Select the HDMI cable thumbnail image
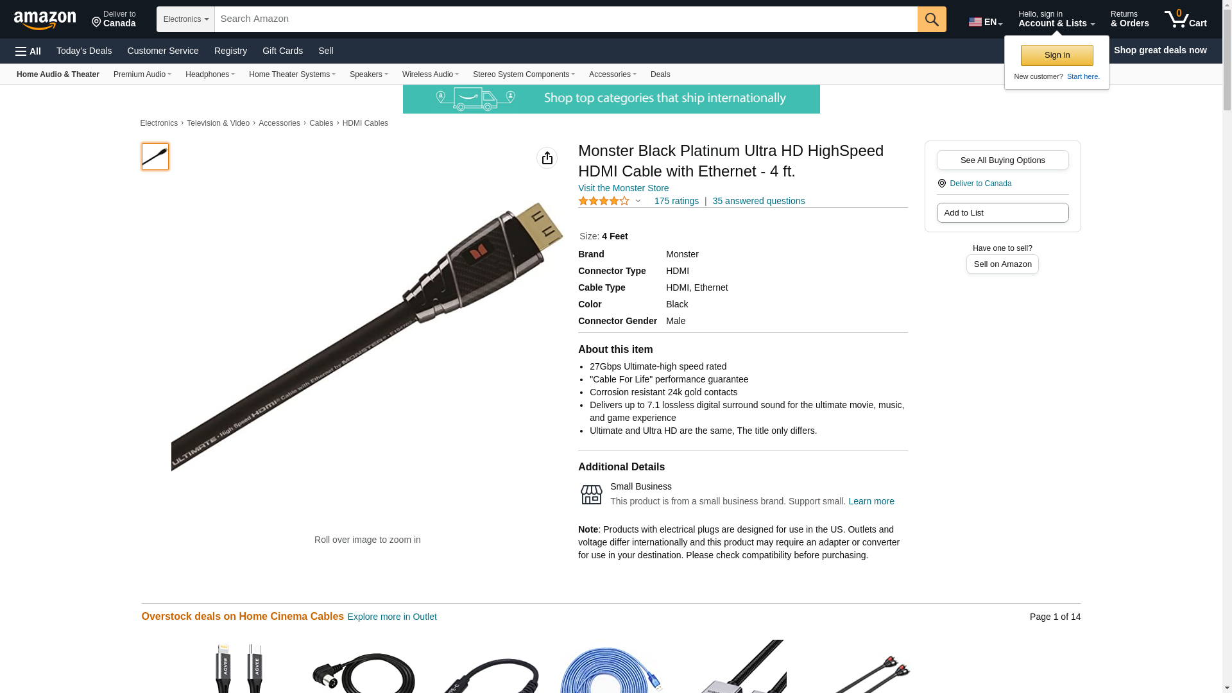1232x693 pixels. 155,157
